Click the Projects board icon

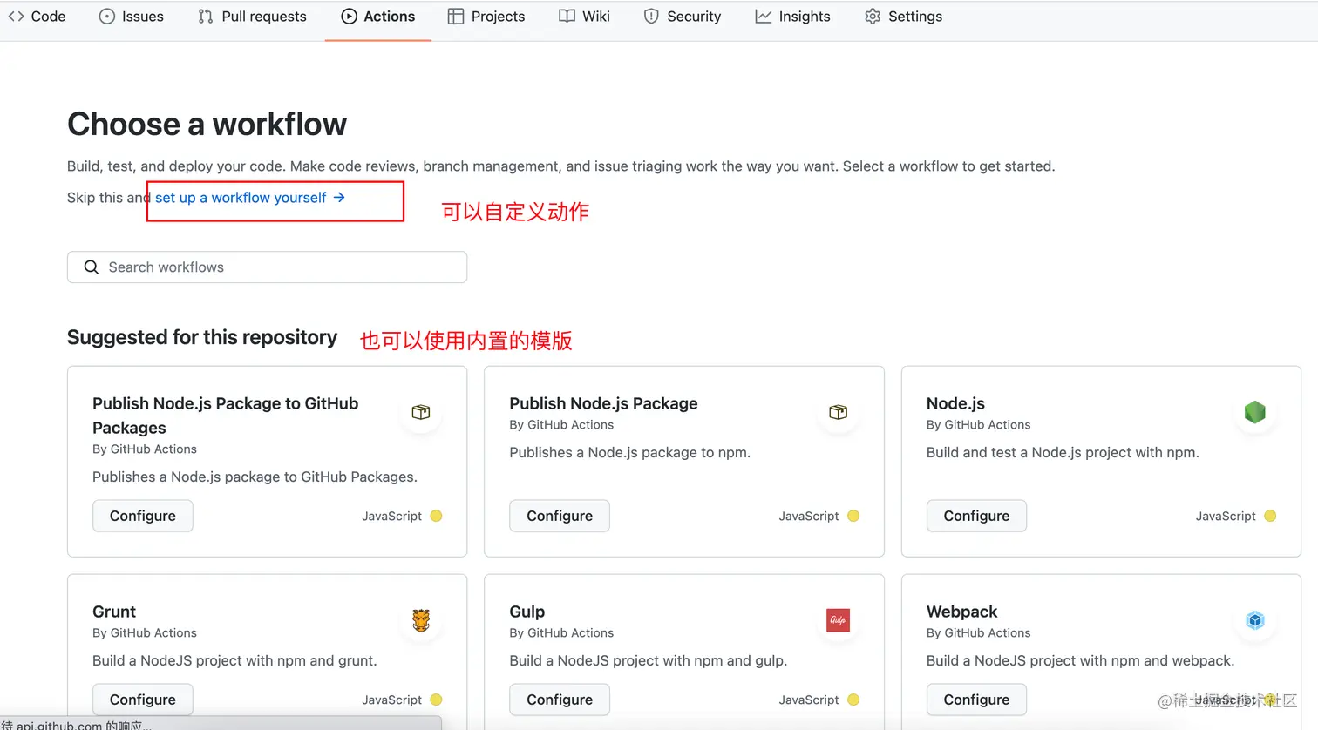coord(456,17)
